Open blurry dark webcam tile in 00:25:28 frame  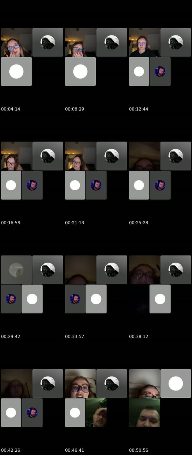(144, 156)
